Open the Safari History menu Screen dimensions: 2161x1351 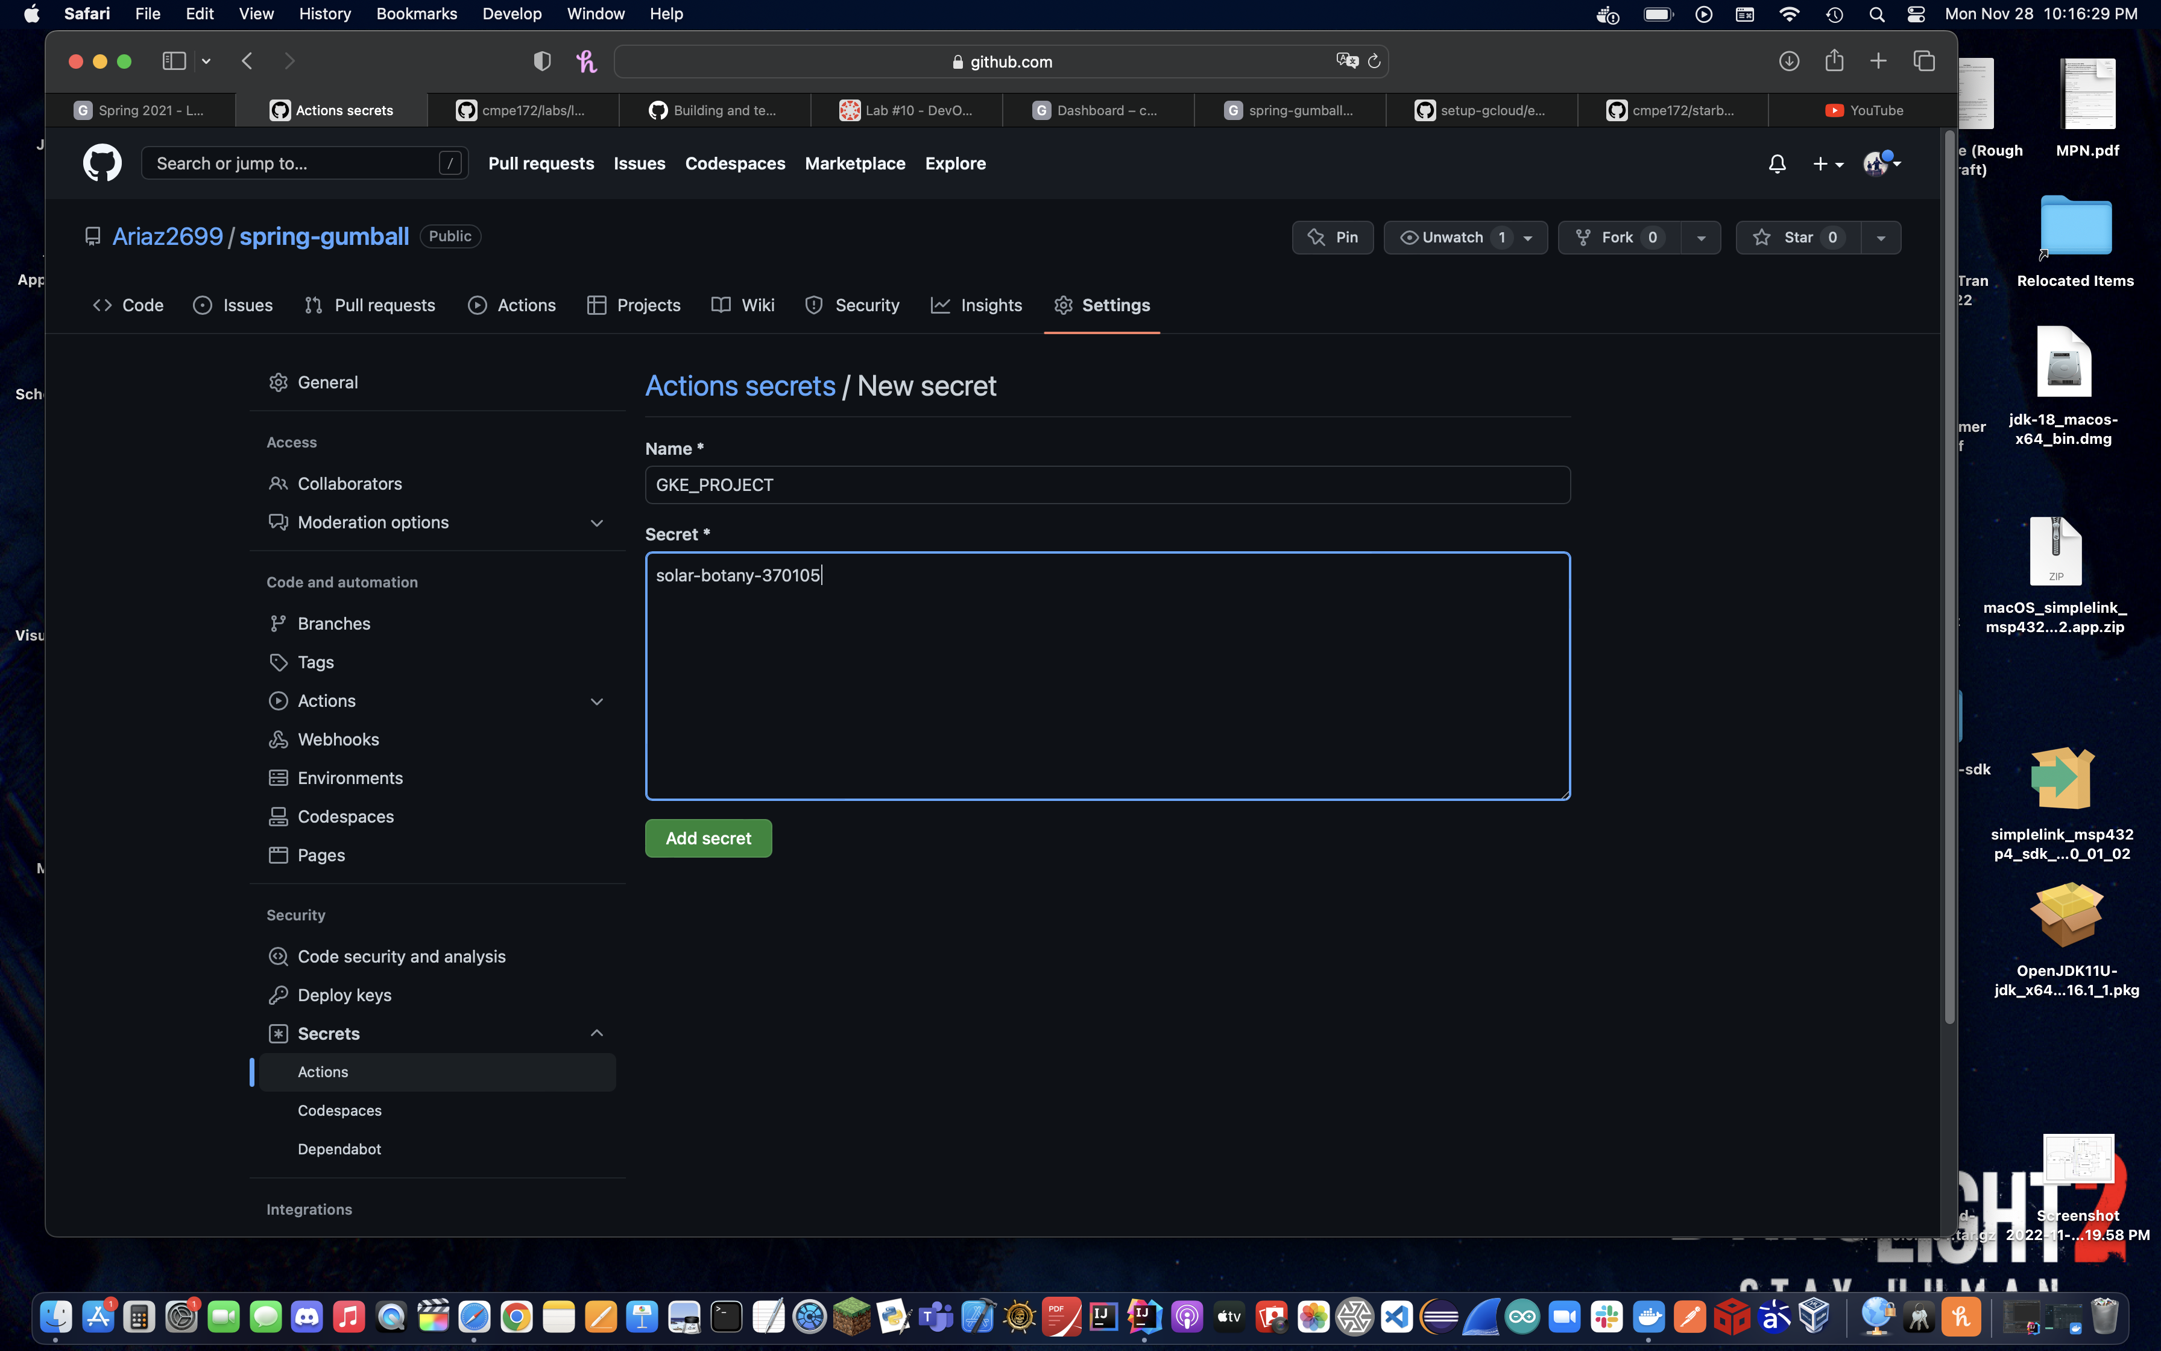(x=324, y=14)
